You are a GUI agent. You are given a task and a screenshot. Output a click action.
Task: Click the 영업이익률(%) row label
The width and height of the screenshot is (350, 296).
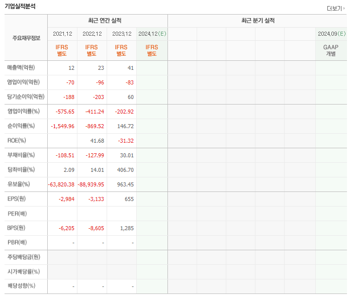coord(24,111)
